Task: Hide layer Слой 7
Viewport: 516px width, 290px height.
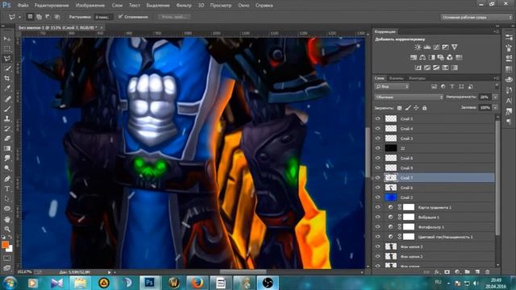Action: 377,178
